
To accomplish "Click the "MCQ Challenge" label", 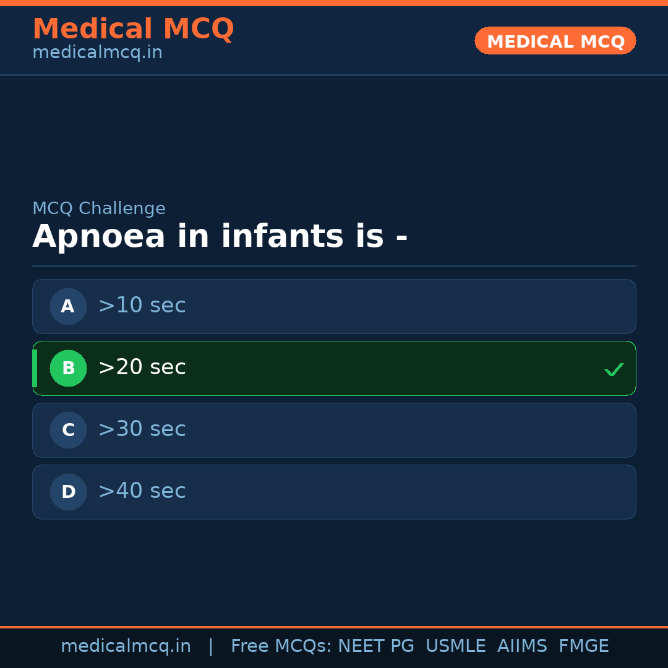I will click(x=99, y=208).
